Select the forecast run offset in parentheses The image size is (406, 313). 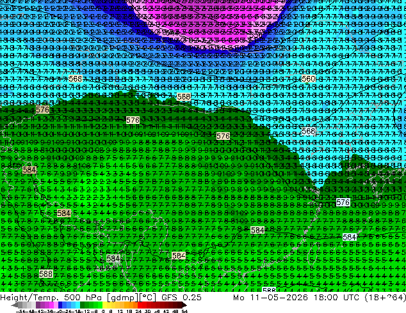(386, 298)
